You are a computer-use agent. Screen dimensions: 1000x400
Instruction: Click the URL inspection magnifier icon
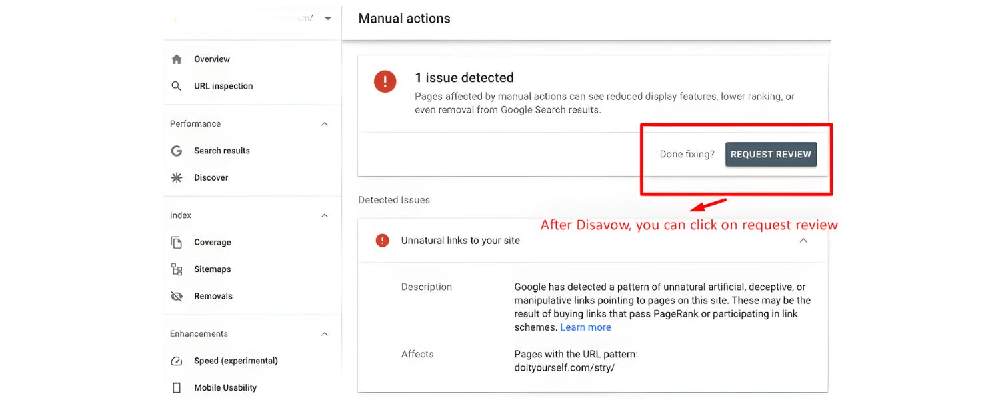click(x=177, y=86)
